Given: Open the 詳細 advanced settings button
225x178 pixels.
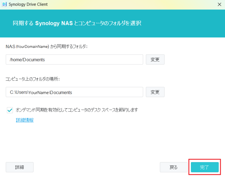Looking at the screenshot, I should coord(19,167).
